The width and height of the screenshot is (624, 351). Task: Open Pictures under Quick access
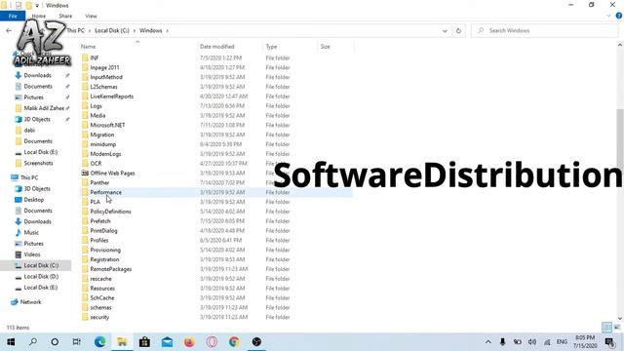[x=33, y=97]
